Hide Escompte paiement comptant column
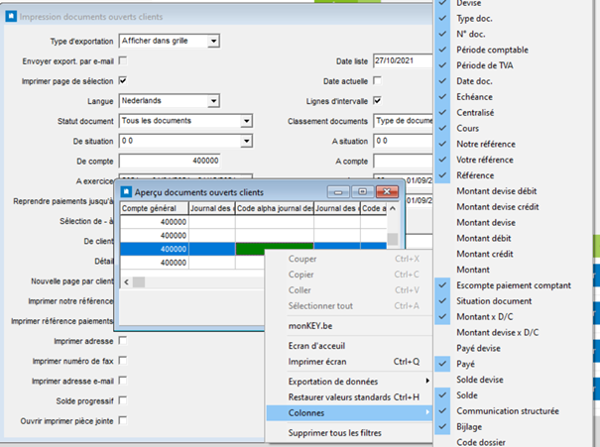Image resolution: width=600 pixels, height=447 pixels. coord(513,285)
